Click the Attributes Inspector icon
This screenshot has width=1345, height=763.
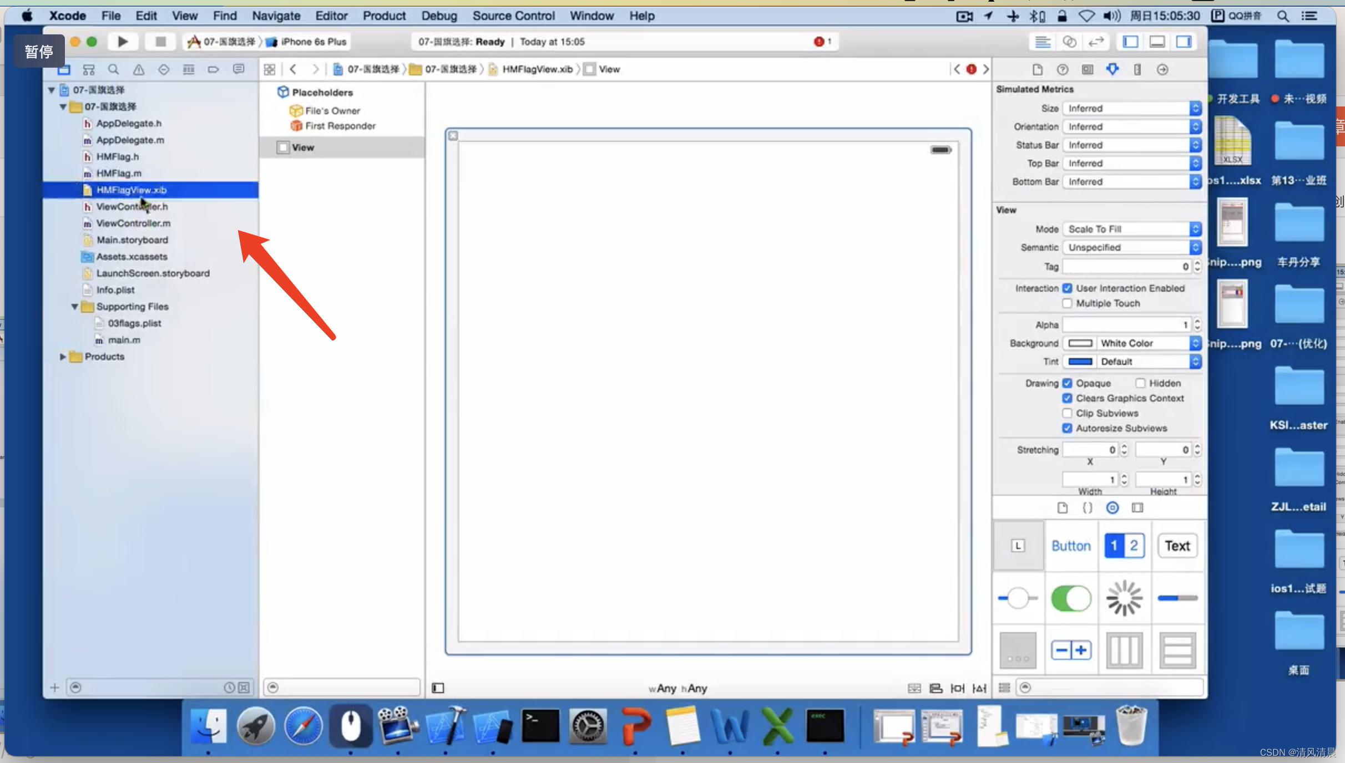(x=1112, y=69)
